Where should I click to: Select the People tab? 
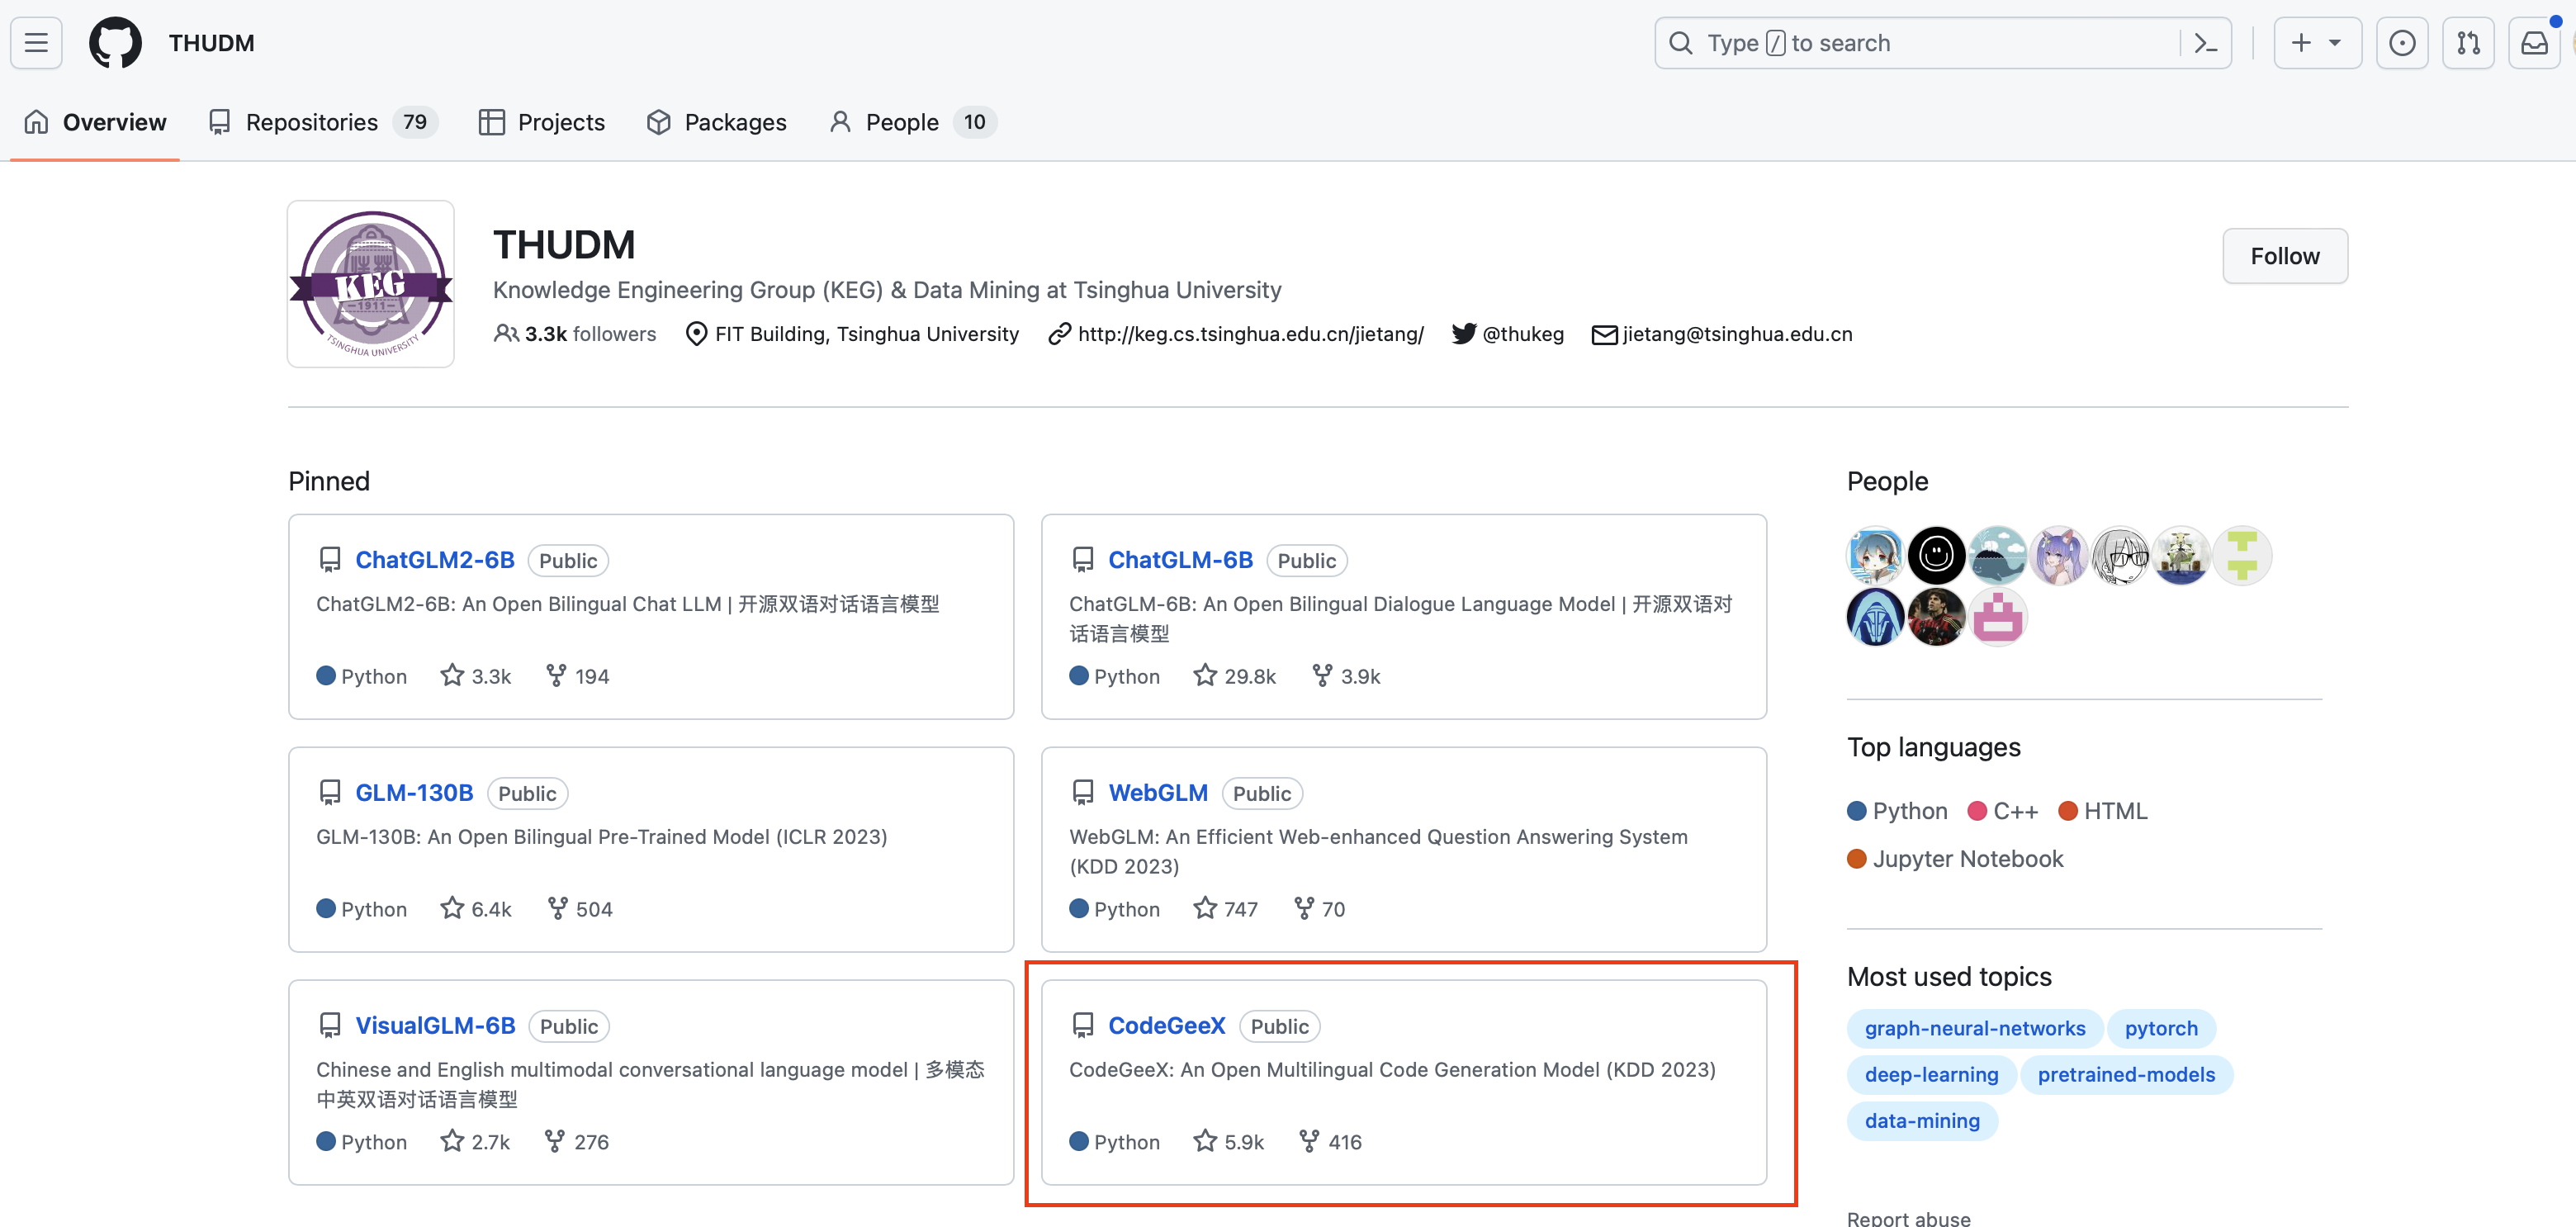tap(903, 120)
